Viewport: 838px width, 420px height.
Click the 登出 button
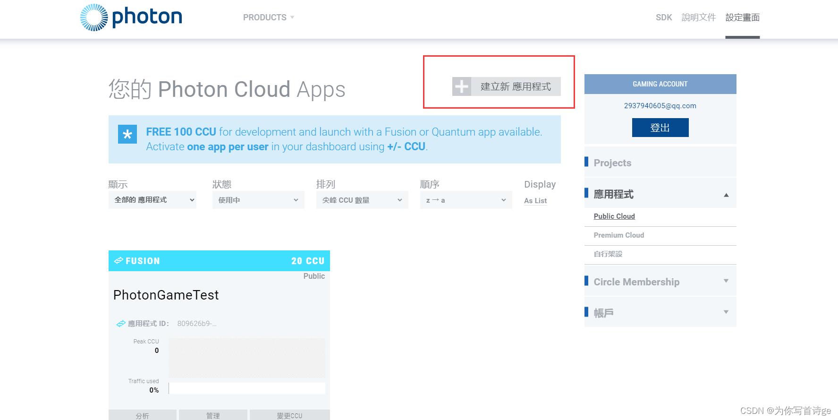pyautogui.click(x=660, y=128)
